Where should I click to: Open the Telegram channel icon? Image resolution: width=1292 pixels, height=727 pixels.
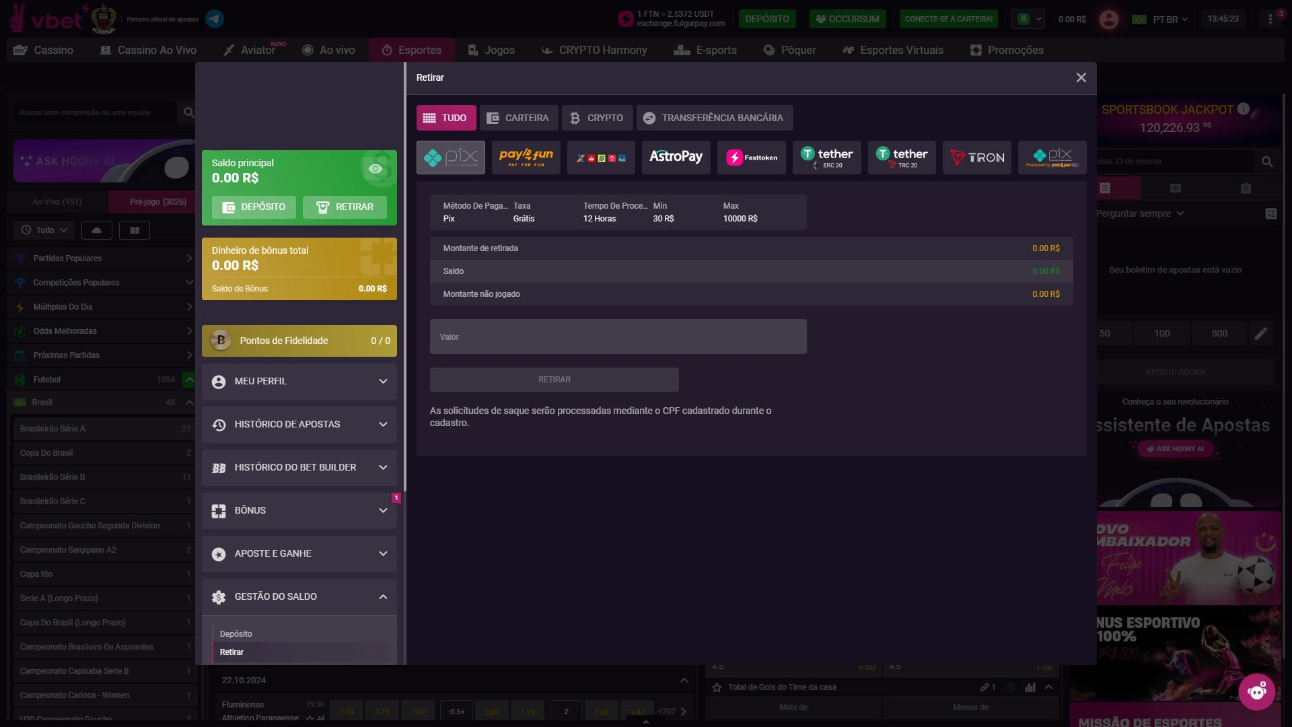[x=215, y=19]
